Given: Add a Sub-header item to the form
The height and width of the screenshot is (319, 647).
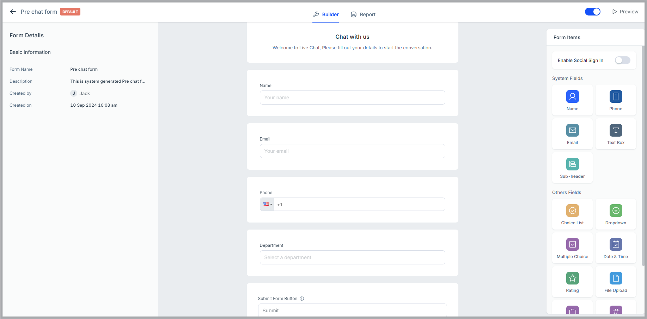Looking at the screenshot, I should point(572,168).
